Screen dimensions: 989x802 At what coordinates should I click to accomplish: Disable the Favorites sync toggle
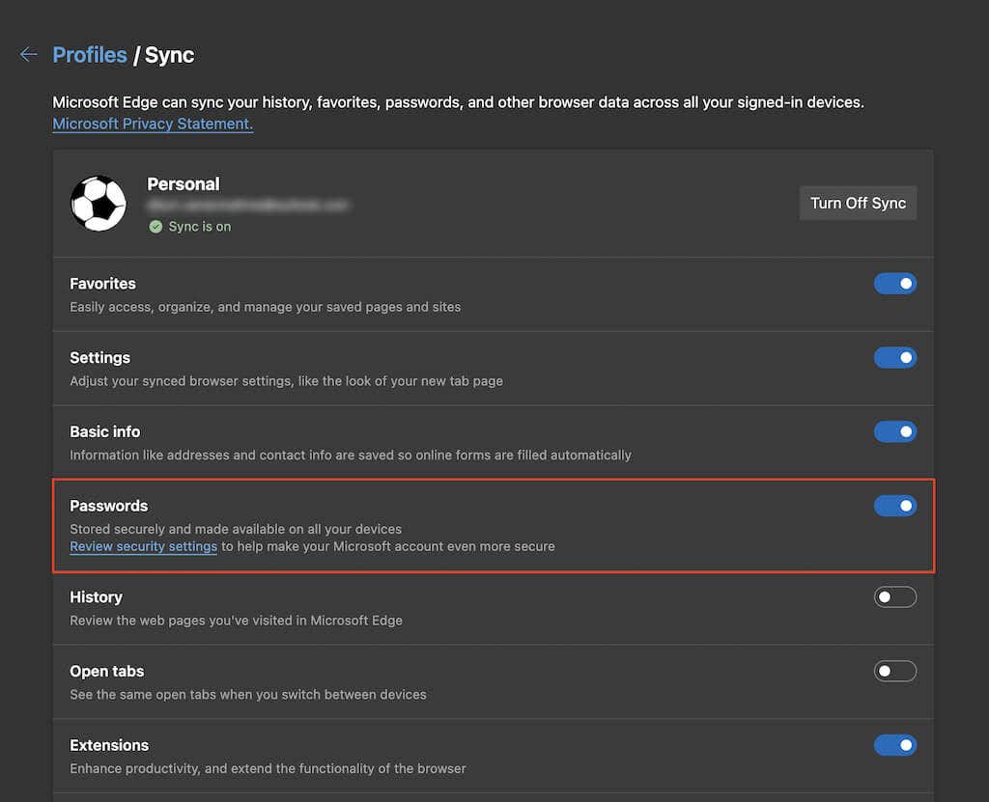(894, 284)
